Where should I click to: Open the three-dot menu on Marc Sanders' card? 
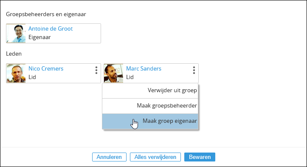tap(194, 70)
